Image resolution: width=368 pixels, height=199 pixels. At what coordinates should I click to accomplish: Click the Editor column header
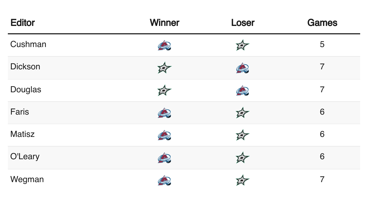click(23, 23)
